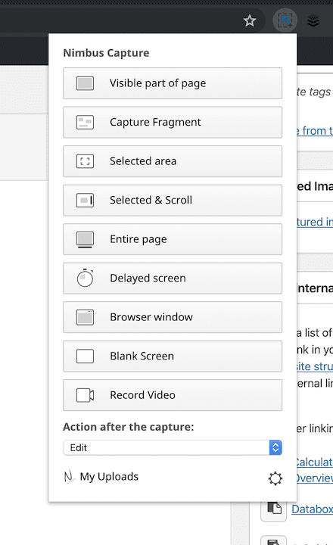This screenshot has width=333, height=545.
Task: Click the Browser window icon
Action: point(86,317)
